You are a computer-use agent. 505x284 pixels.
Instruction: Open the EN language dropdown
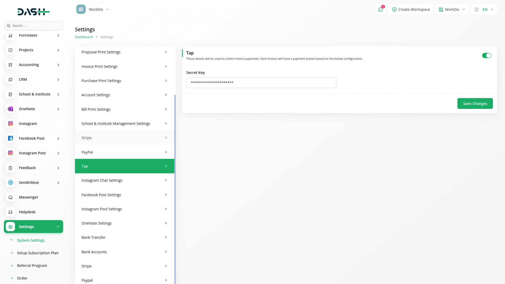(x=484, y=9)
